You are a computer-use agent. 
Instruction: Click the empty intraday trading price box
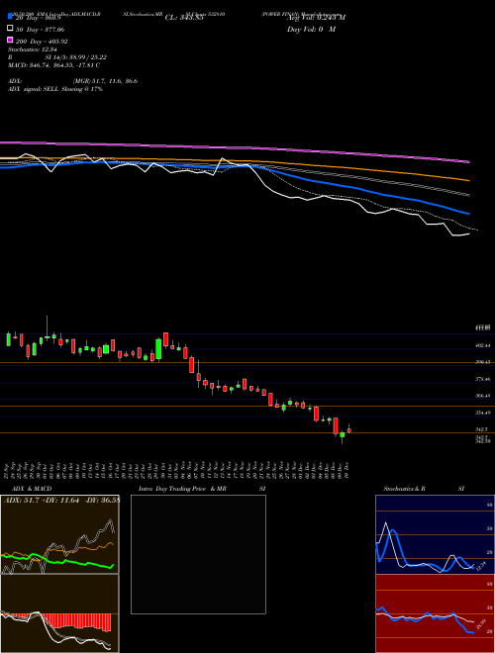[x=198, y=554]
